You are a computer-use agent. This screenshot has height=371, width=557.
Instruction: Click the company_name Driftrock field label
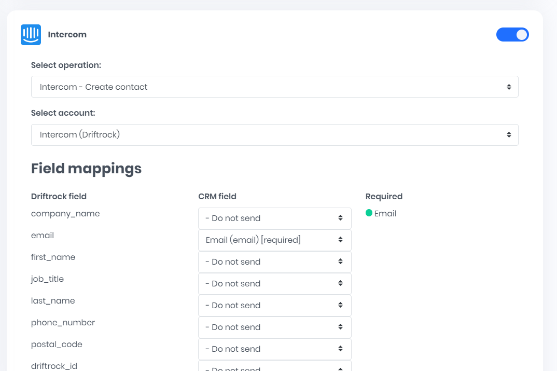click(65, 214)
